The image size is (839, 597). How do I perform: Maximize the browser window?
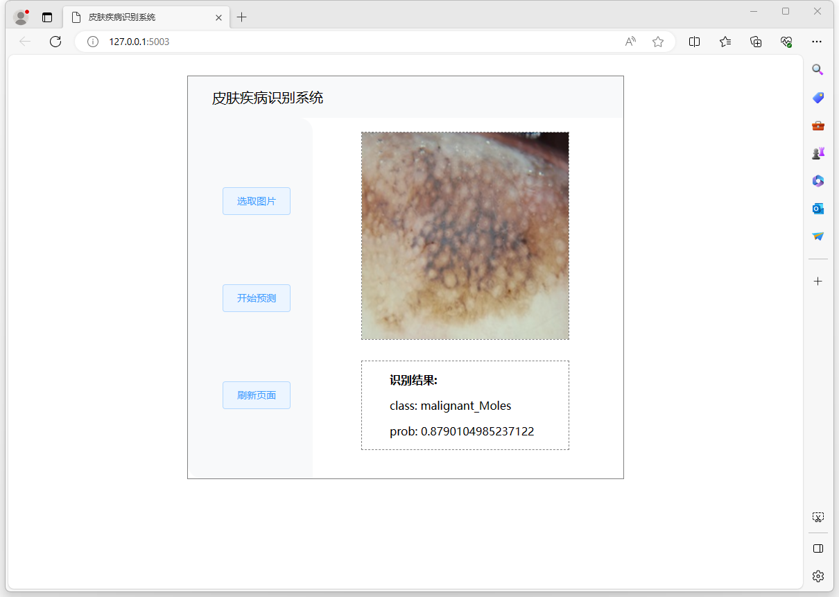[786, 11]
